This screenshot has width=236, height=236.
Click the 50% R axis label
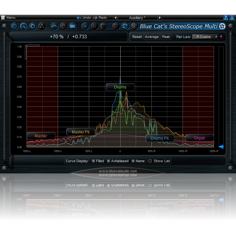(x=151, y=151)
